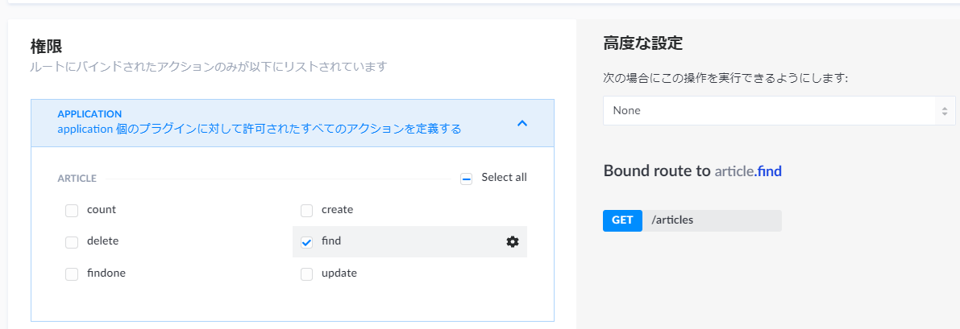Click up-down arrows on None select
Screen dimensions: 960x329
944,111
